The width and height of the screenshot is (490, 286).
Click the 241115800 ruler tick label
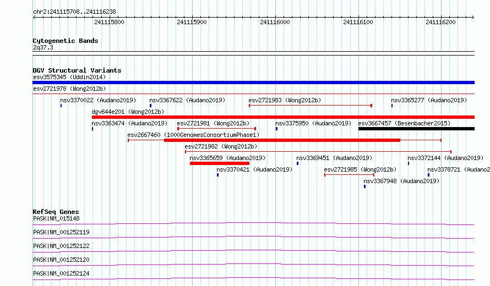click(x=109, y=22)
